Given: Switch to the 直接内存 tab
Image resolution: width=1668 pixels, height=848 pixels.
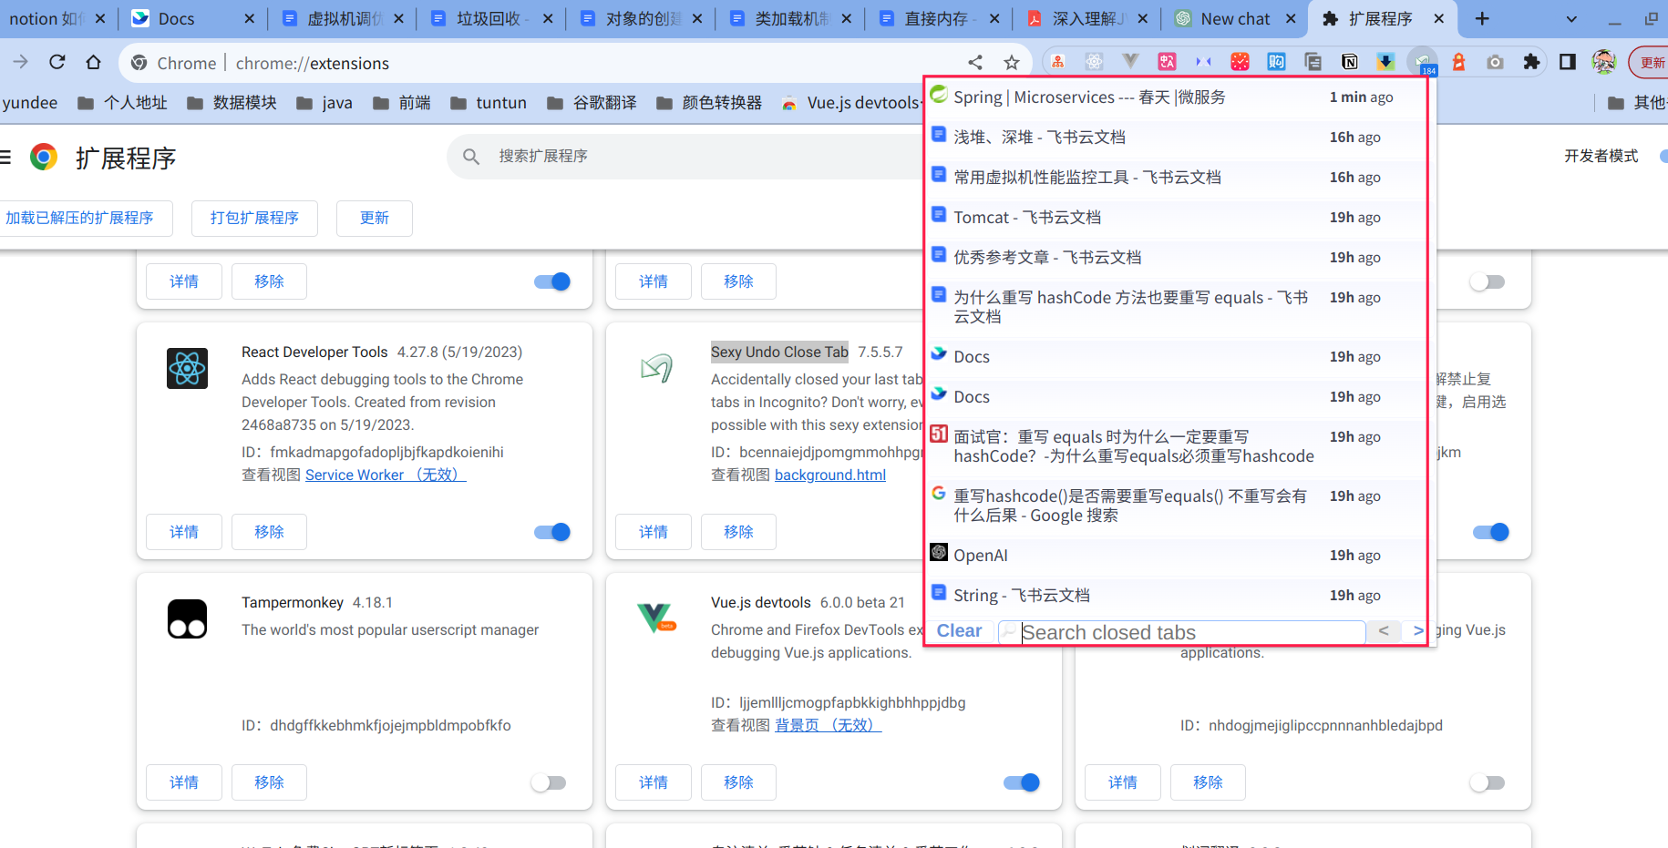Looking at the screenshot, I should coord(940,19).
